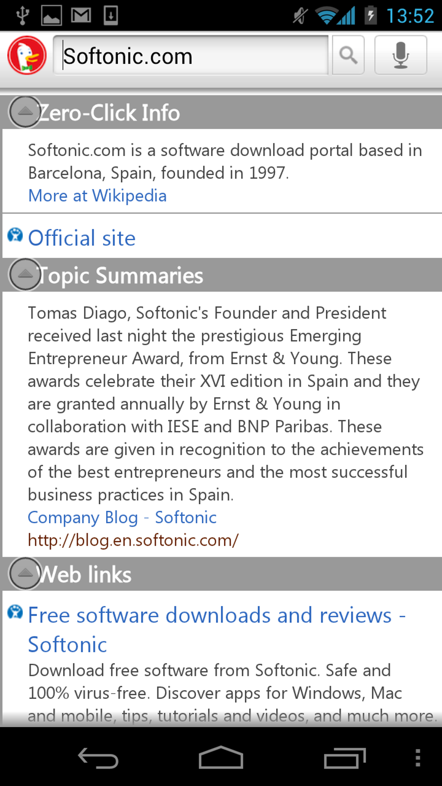Open the recent apps switcher

[x=345, y=758]
